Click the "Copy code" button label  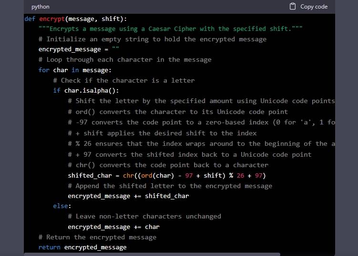click(x=314, y=7)
